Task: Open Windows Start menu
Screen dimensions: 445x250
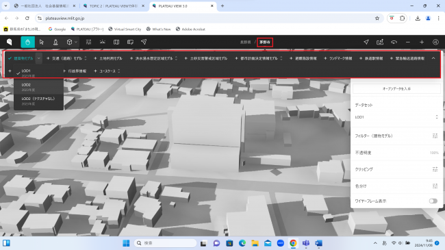Action: coord(126,243)
